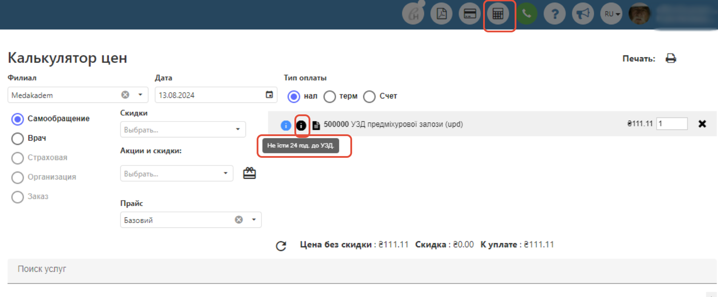Image resolution: width=718 pixels, height=297 pixels.
Task: Open the announcements megaphone icon
Action: point(583,14)
